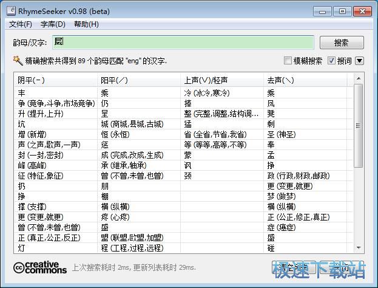Select the 丰 entry
Screen dimensions: 378x288
[21, 93]
